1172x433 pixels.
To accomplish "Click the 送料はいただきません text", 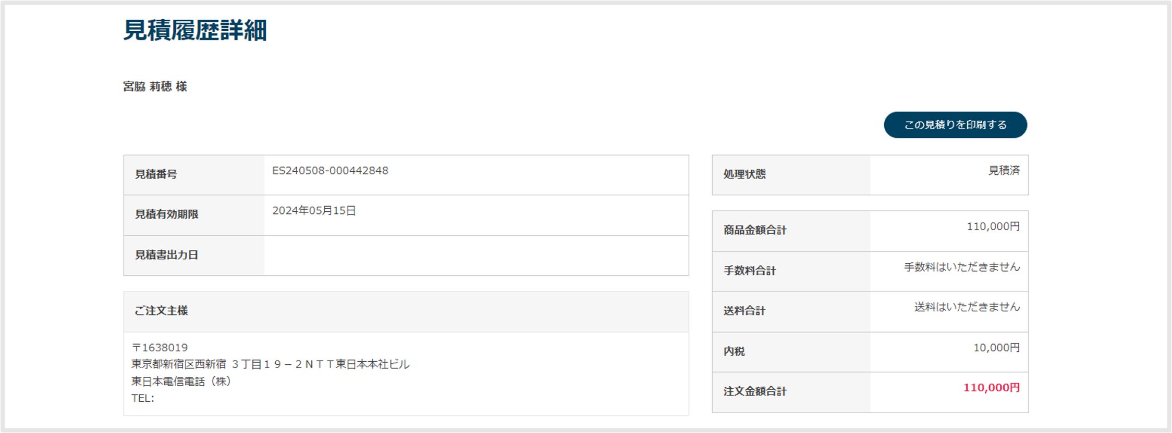I will 967,307.
